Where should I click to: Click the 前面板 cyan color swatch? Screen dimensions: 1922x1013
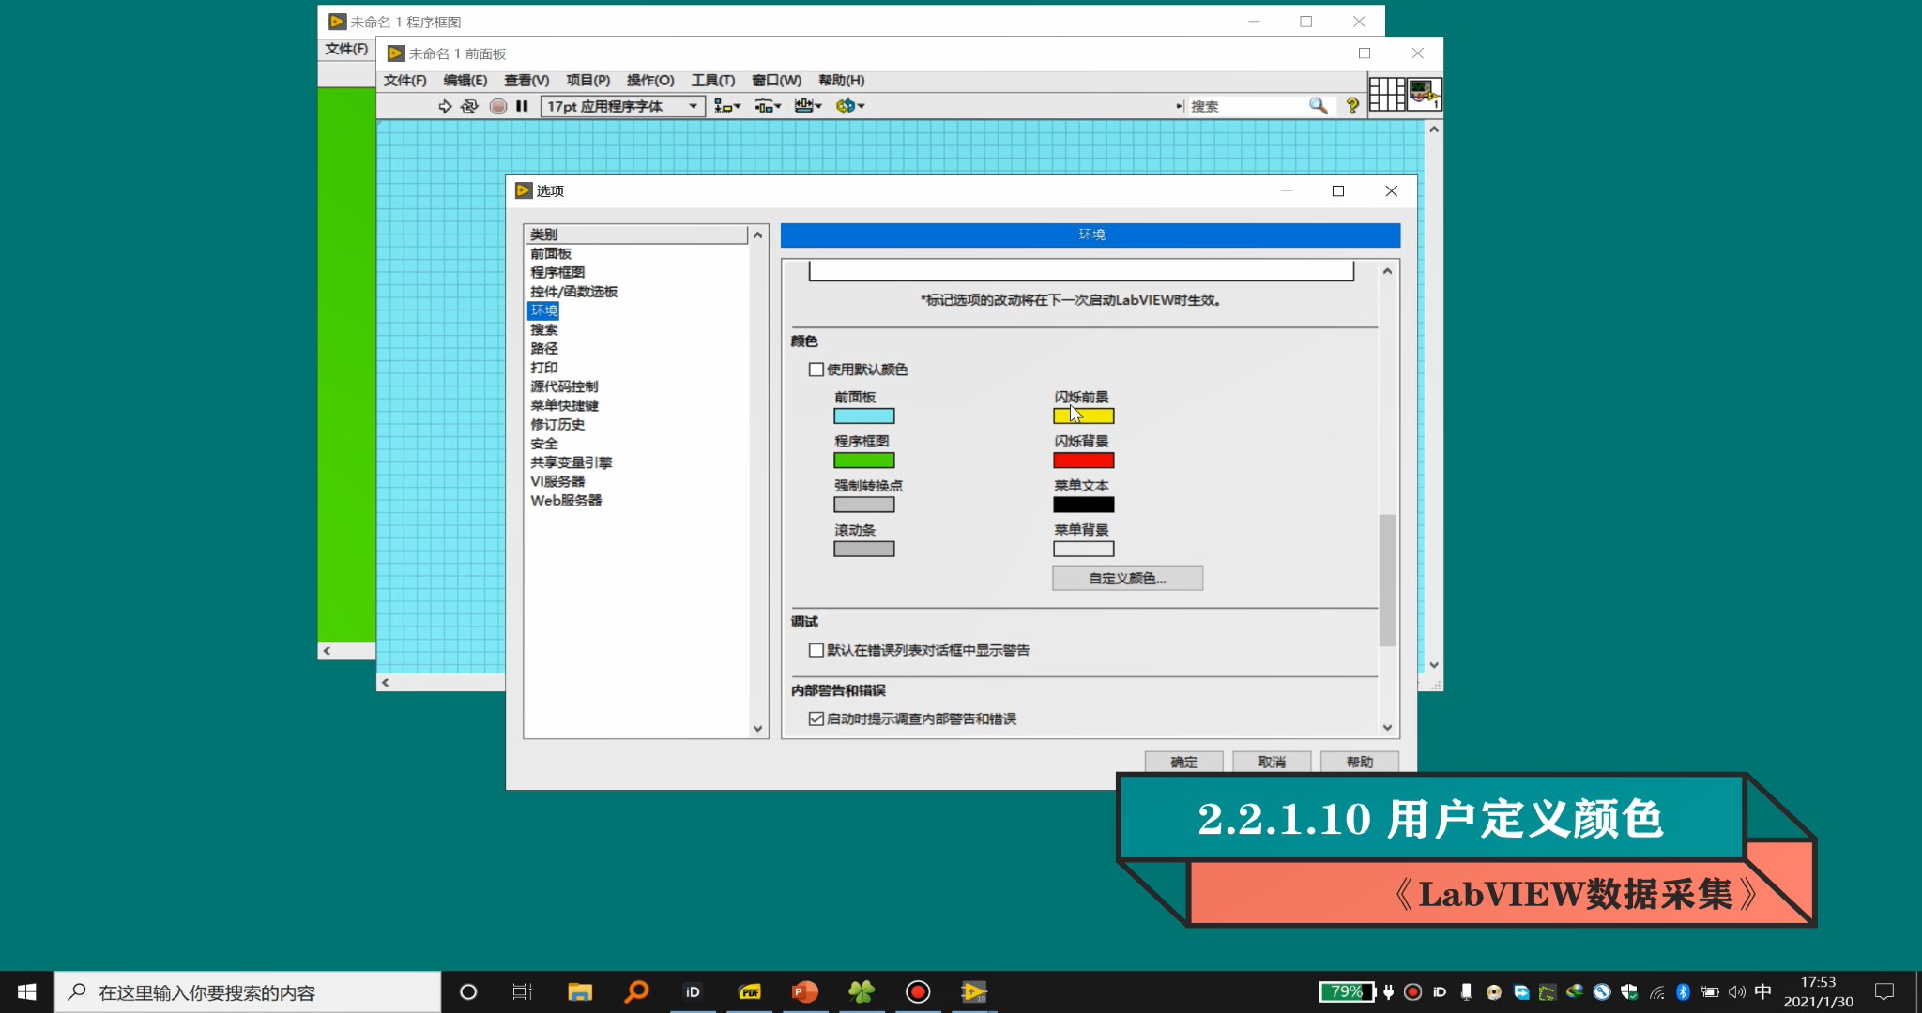(864, 416)
